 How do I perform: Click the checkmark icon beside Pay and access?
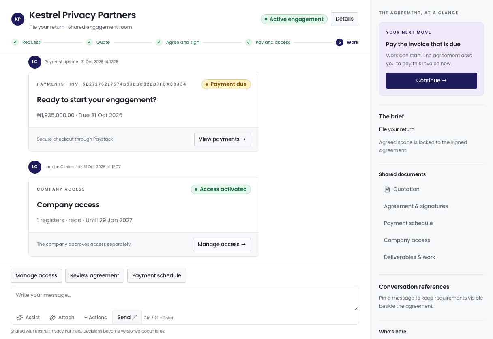[x=249, y=42]
